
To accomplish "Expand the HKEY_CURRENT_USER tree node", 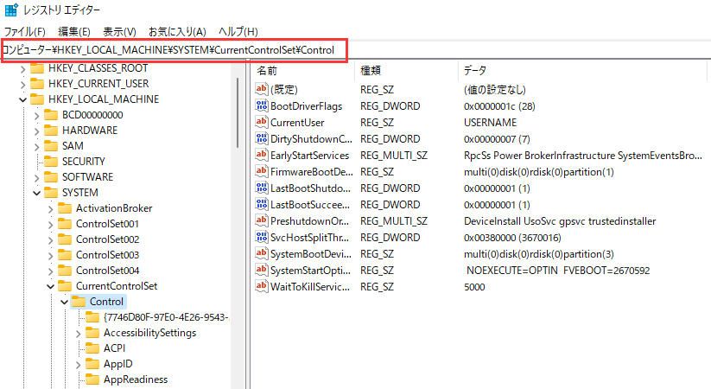I will pyautogui.click(x=22, y=84).
